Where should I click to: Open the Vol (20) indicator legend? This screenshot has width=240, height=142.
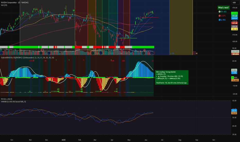pyautogui.click(x=4, y=5)
